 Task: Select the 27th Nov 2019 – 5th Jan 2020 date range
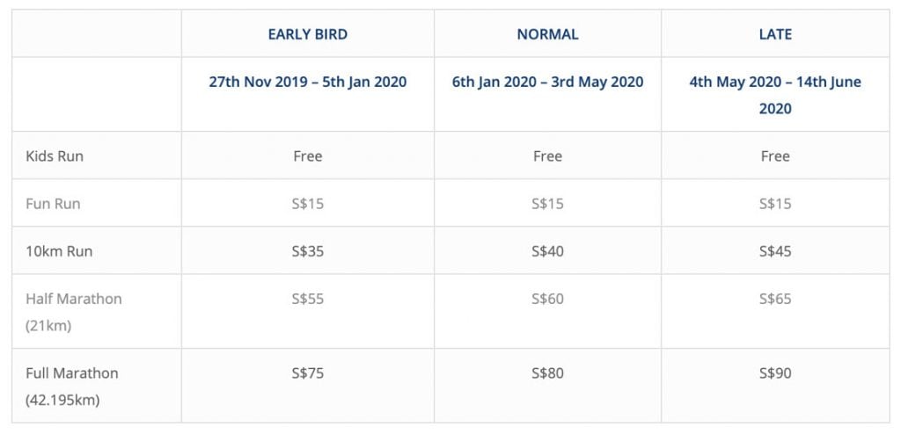coord(307,82)
